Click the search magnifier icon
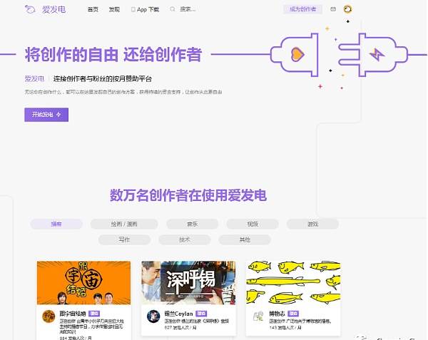Viewport: 428px width, 340px height. [x=173, y=9]
